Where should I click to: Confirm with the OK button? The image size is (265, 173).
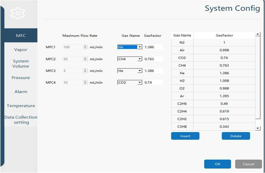click(217, 164)
